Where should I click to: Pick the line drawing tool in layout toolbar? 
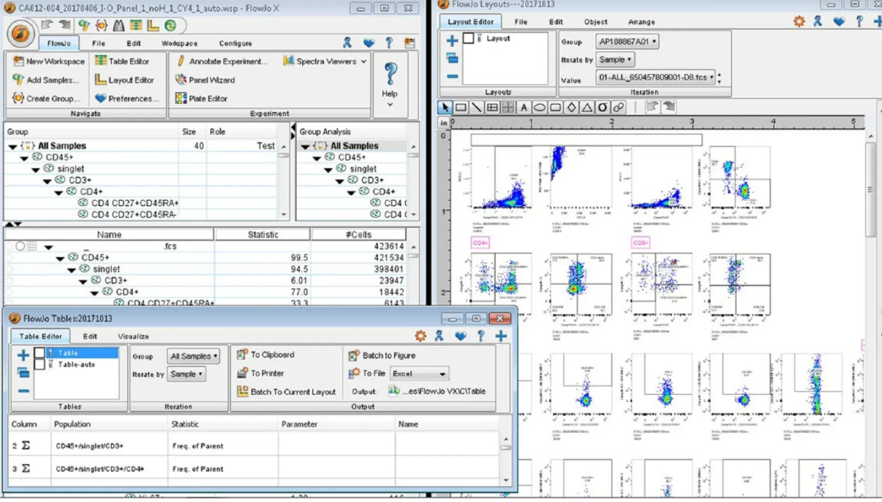coord(476,108)
